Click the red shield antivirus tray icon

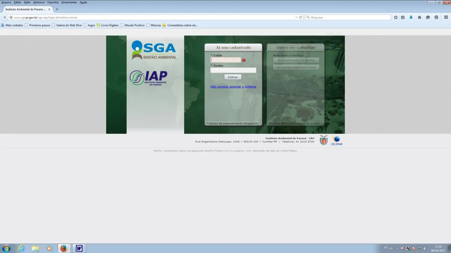[x=403, y=249]
